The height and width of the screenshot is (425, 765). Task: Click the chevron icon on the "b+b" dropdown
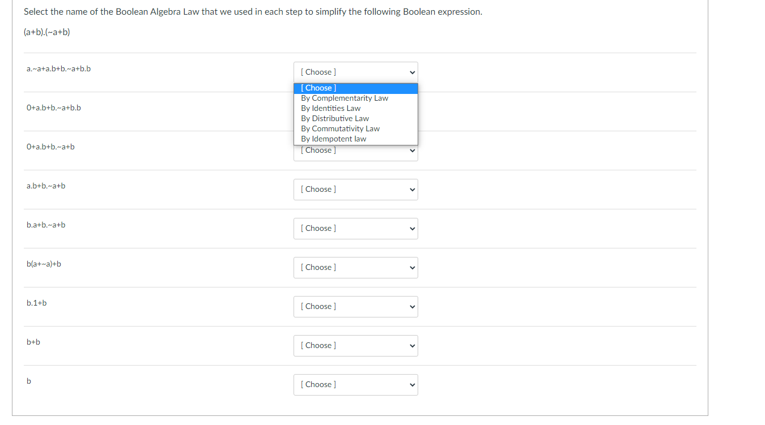[413, 345]
